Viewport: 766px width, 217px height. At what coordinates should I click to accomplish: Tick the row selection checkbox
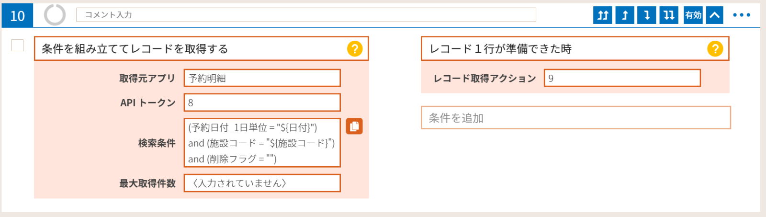pyautogui.click(x=17, y=45)
